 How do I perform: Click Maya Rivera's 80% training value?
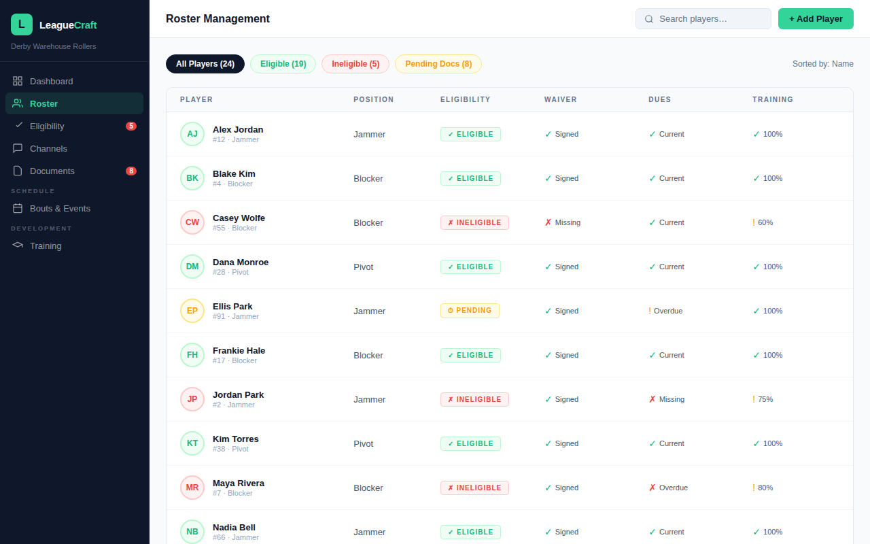click(x=763, y=488)
